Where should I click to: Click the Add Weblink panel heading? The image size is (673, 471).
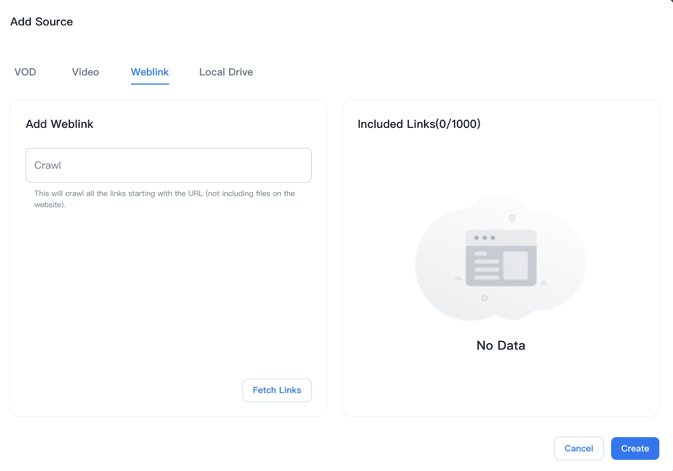click(x=59, y=124)
